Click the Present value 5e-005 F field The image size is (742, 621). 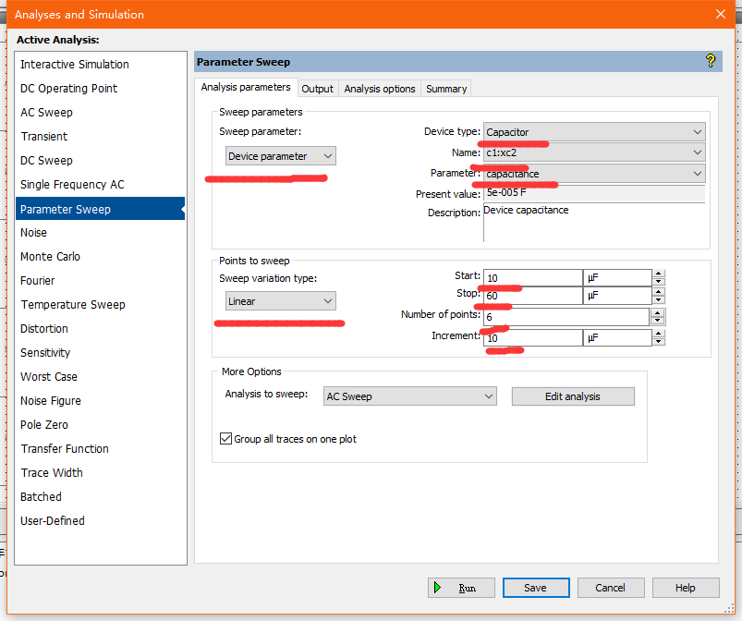click(594, 193)
